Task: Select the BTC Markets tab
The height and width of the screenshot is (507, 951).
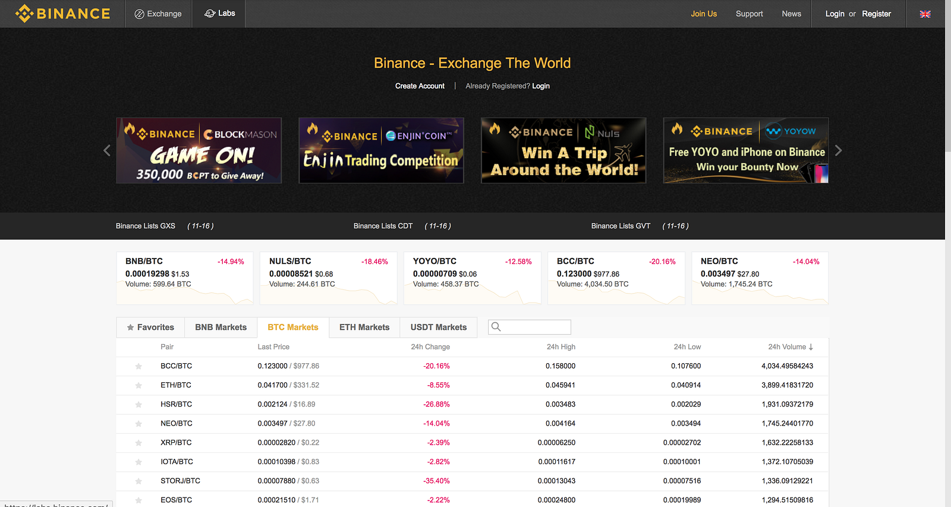Action: (x=293, y=327)
